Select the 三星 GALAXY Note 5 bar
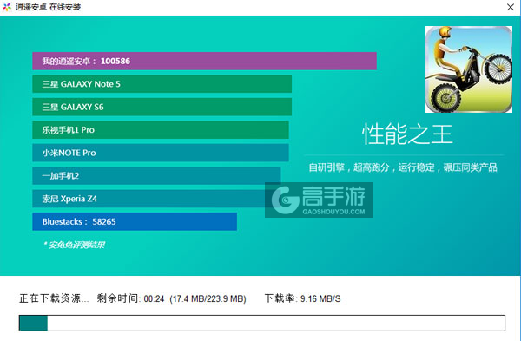The height and width of the screenshot is (341, 521). pyautogui.click(x=162, y=84)
